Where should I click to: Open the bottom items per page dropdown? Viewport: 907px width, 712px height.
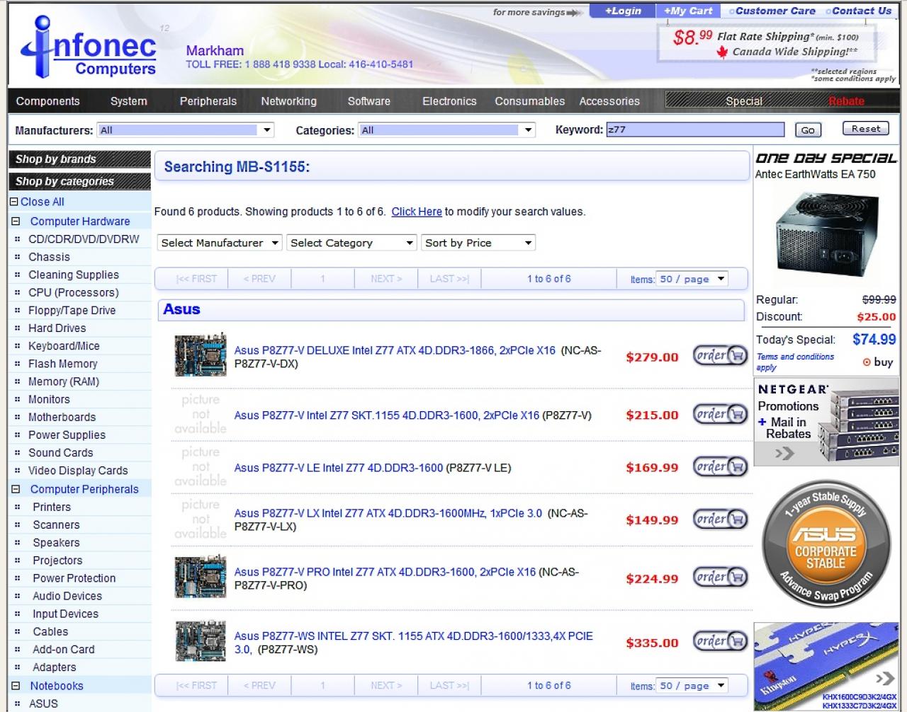692,685
